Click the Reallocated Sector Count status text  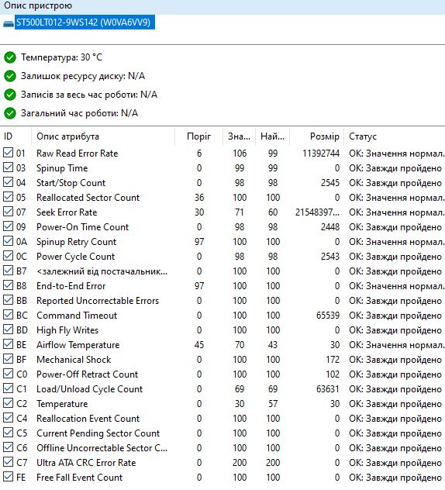397,198
